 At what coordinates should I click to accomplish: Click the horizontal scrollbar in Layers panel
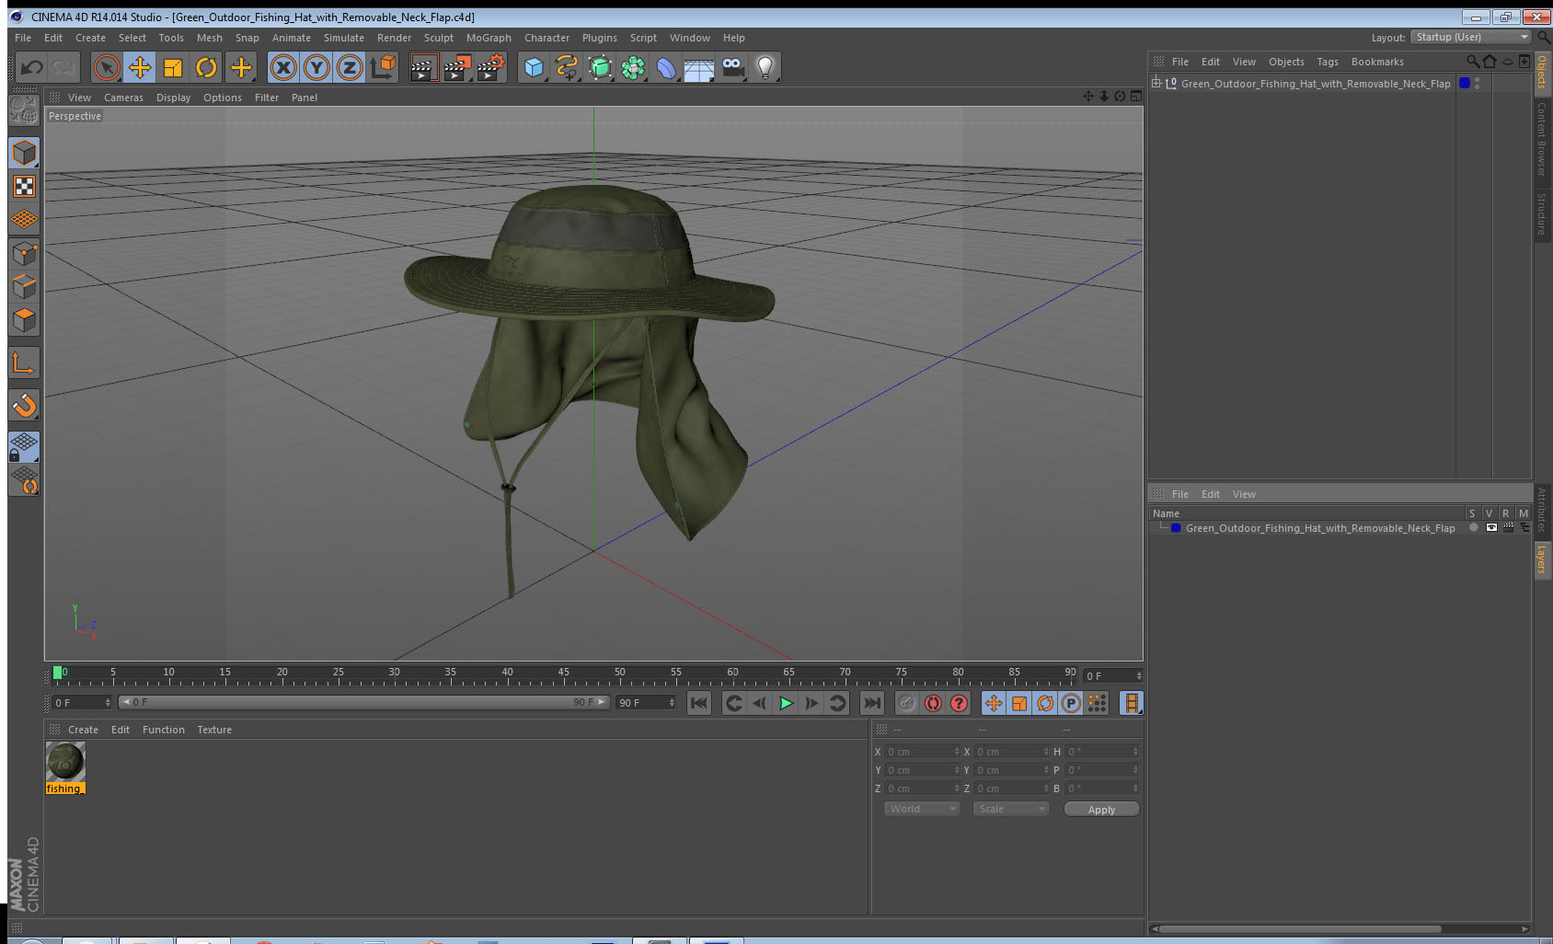coord(1299,929)
